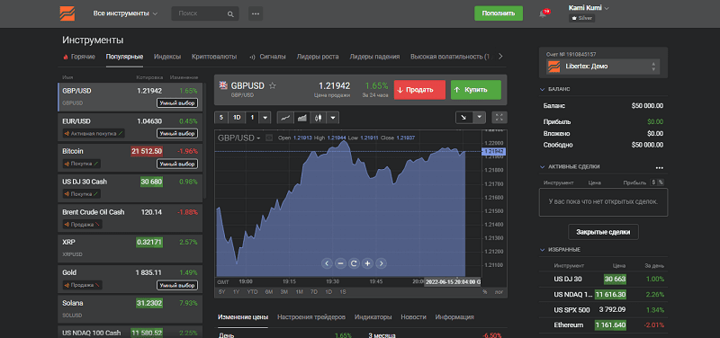Switch to Growth Leaders tab
Image resolution: width=720 pixels, height=338 pixels.
pyautogui.click(x=318, y=57)
